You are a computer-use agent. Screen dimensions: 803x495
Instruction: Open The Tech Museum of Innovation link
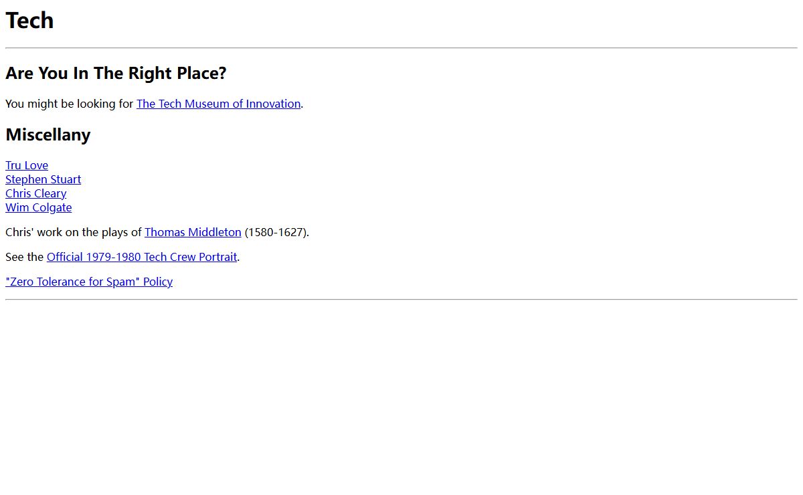pyautogui.click(x=218, y=104)
